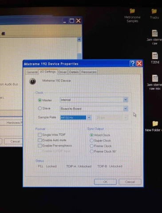Click Cancel in the background window
The height and width of the screenshot is (213, 162).
13,141
